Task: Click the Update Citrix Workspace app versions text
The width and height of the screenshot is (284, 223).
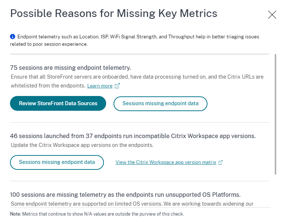Action: 82,145
